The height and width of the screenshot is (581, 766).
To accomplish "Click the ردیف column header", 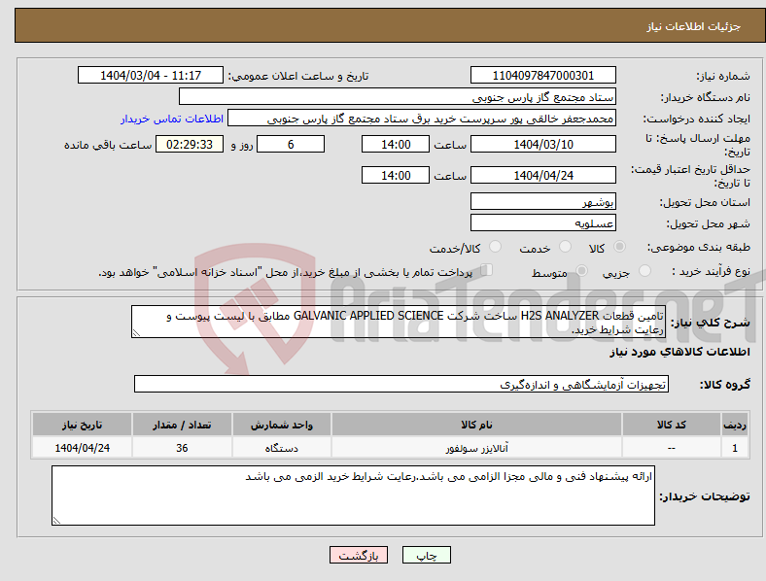I will click(734, 425).
